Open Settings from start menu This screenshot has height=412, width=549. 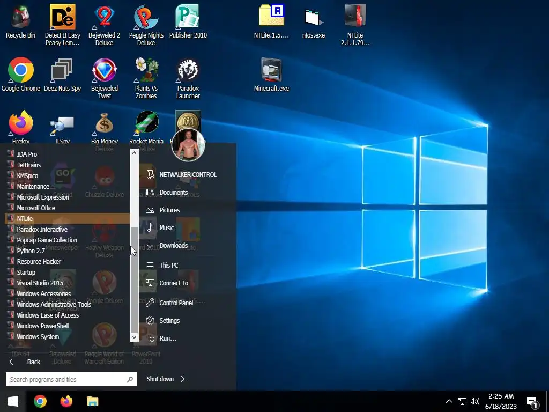coord(163,320)
